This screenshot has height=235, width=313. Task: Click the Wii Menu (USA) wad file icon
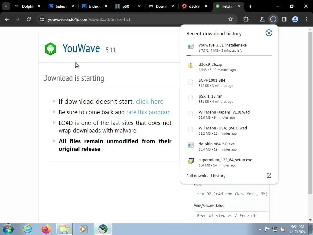pyautogui.click(x=191, y=129)
